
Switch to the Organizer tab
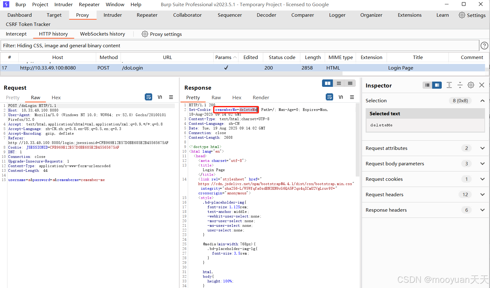pos(371,15)
